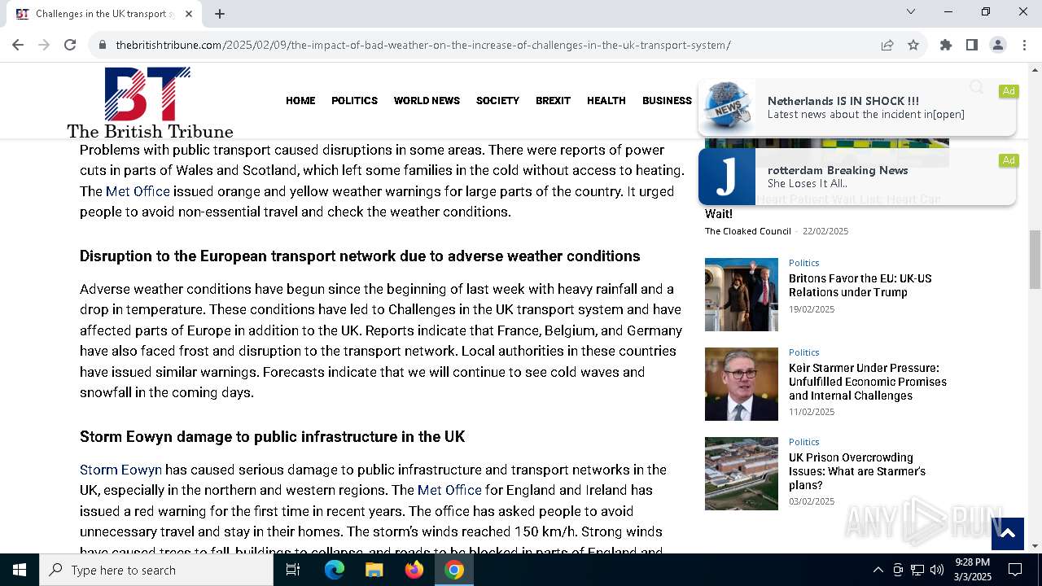Screen dimensions: 1042x586
Task: Click the blue J ad icon
Action: coord(727,177)
